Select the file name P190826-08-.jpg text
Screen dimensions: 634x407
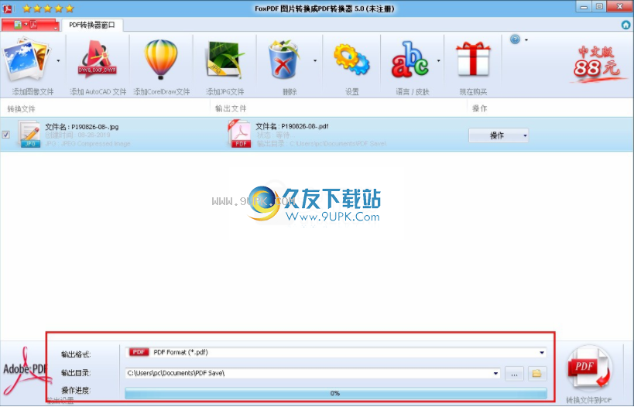[95, 127]
